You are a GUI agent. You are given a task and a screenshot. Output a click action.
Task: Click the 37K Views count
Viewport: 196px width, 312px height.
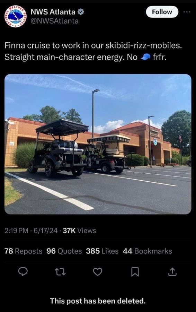click(x=79, y=231)
